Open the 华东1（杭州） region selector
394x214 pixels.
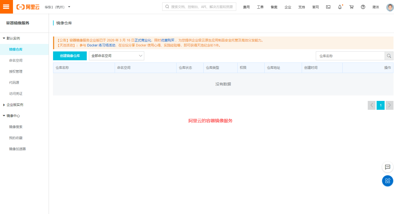pos(57,7)
